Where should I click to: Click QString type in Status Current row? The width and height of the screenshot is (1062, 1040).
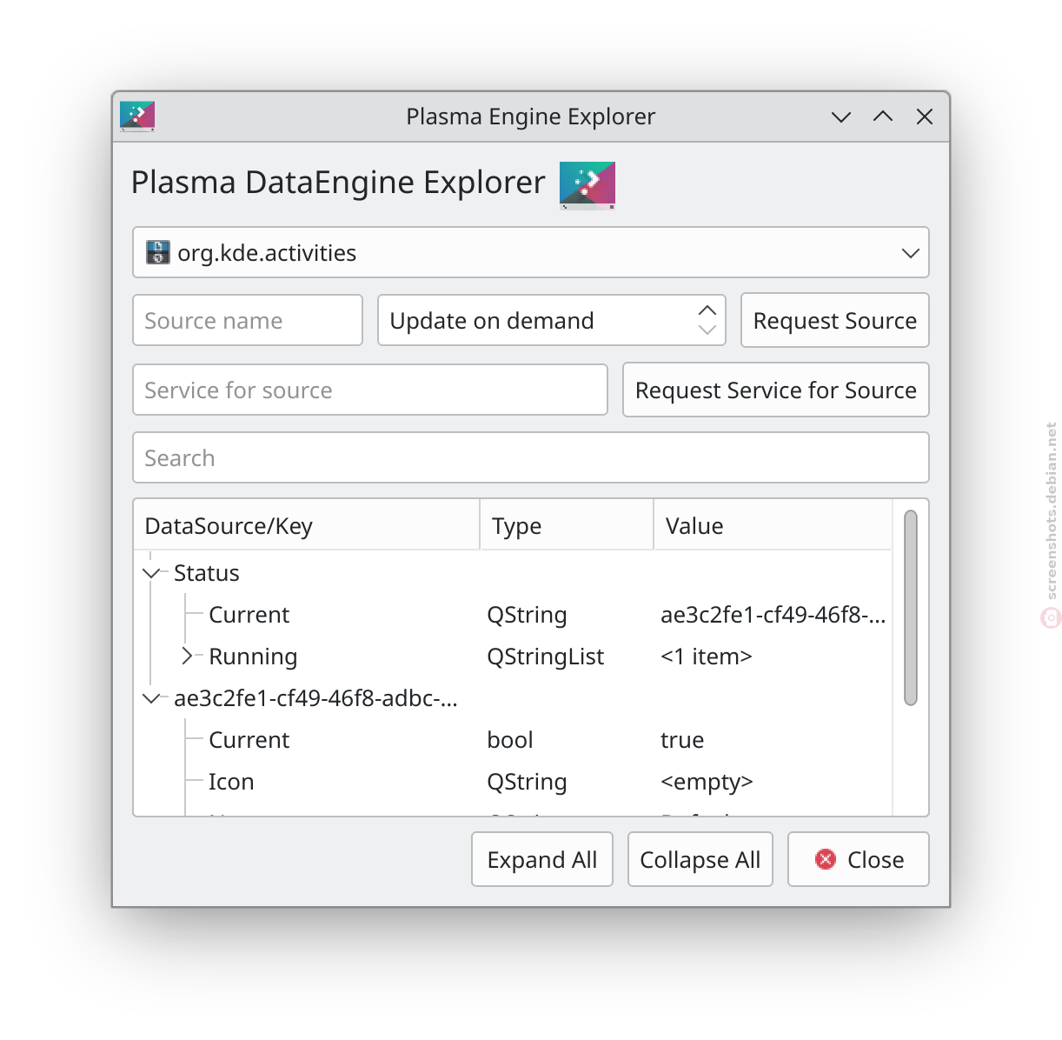[x=527, y=615]
